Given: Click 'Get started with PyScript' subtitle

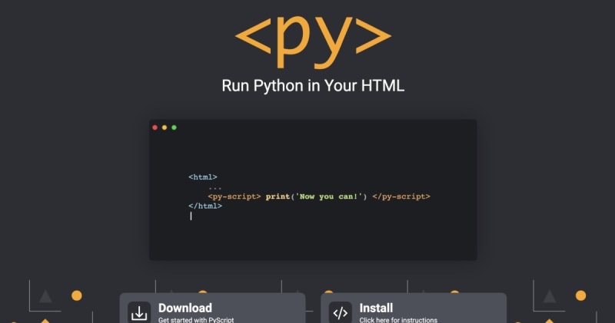Looking at the screenshot, I should [196, 320].
